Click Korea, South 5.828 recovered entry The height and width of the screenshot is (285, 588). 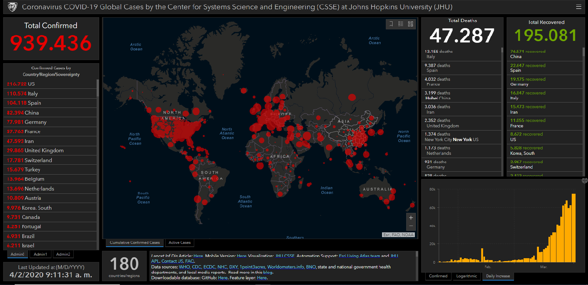click(x=545, y=151)
